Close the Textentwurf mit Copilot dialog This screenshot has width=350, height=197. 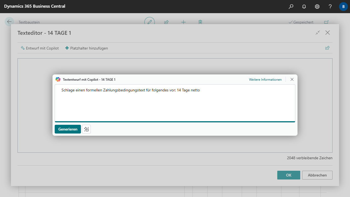tap(292, 79)
